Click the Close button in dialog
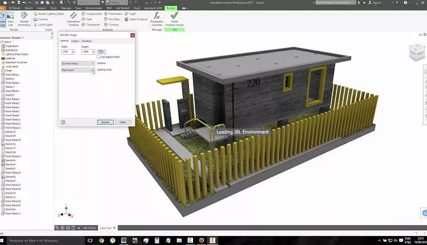427x245 pixels. [x=122, y=122]
